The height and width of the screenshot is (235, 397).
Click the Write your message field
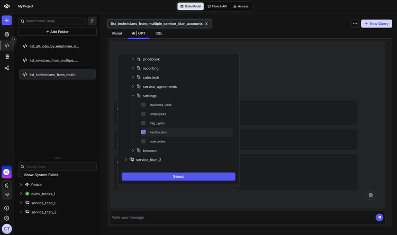click(238, 218)
